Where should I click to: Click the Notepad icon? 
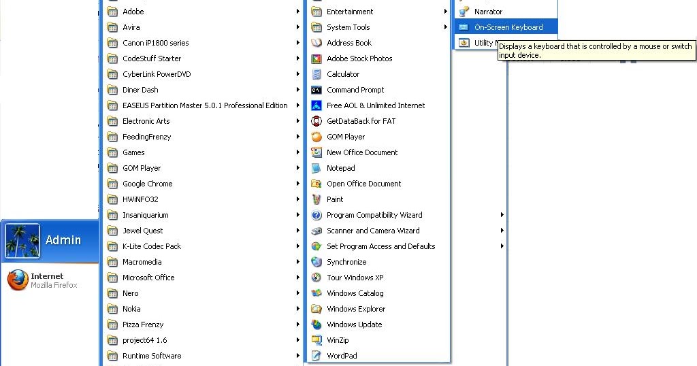tap(316, 168)
